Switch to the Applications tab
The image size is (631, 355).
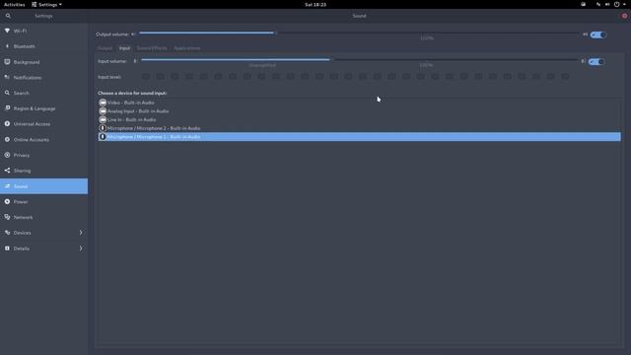click(x=187, y=48)
